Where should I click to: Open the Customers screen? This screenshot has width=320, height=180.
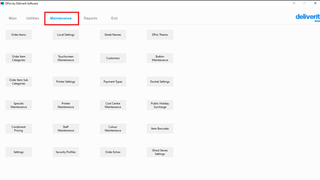pyautogui.click(x=113, y=58)
